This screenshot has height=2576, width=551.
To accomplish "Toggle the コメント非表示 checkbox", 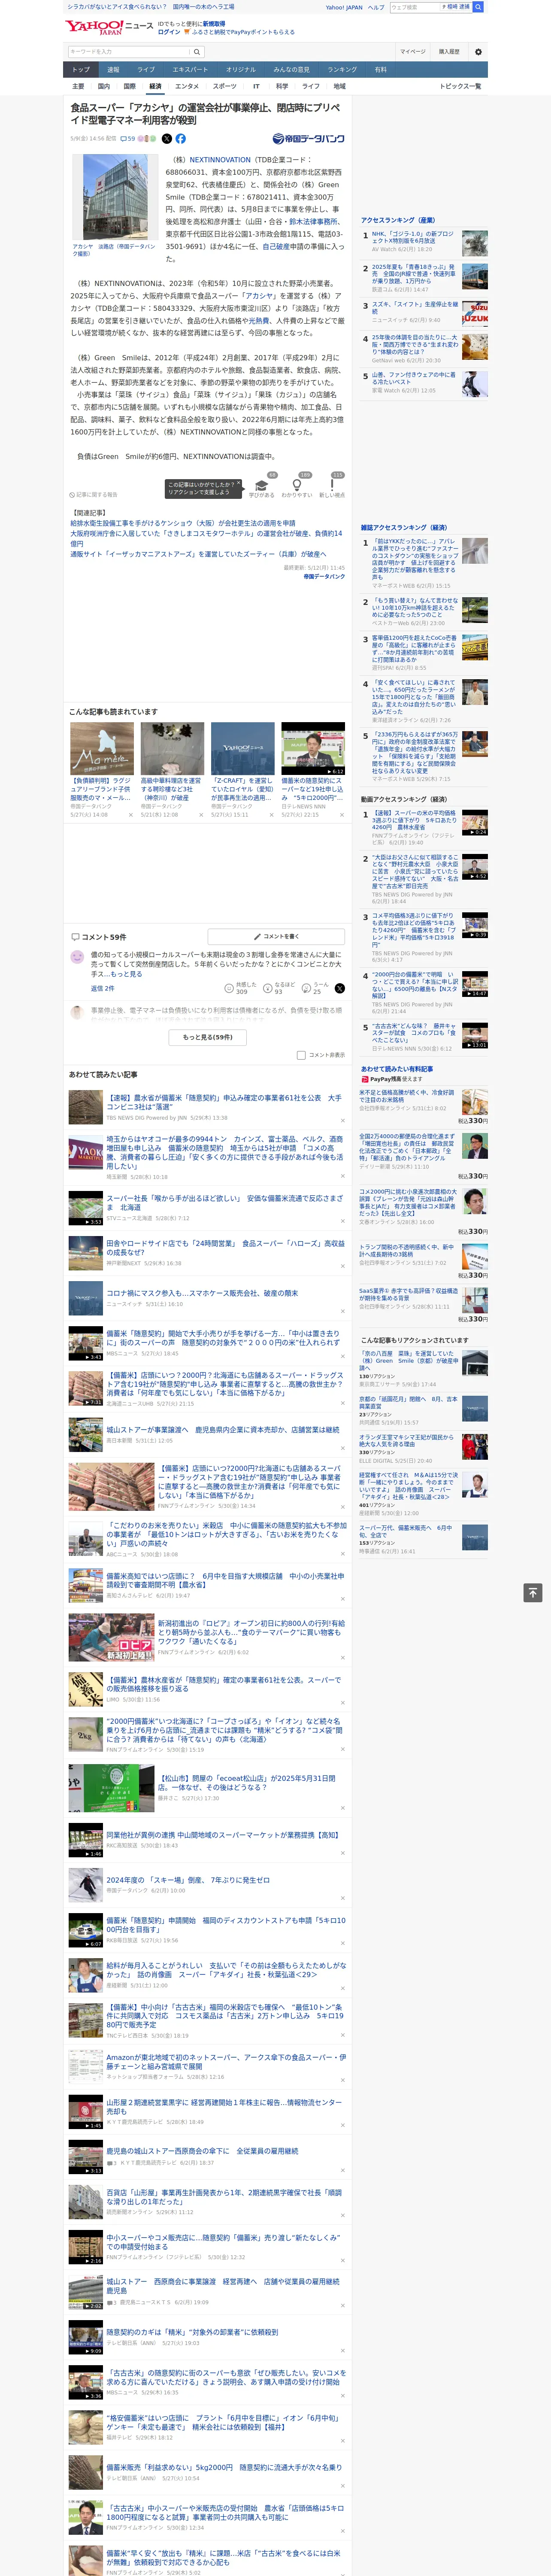I will coord(301,1055).
